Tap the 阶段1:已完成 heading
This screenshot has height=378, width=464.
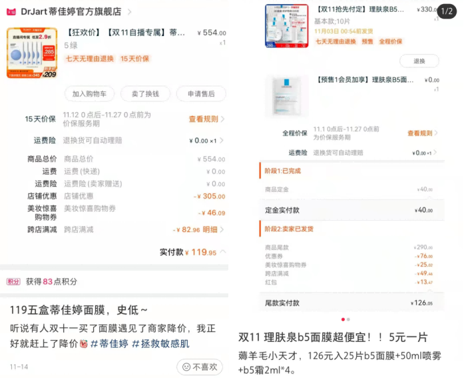click(283, 171)
